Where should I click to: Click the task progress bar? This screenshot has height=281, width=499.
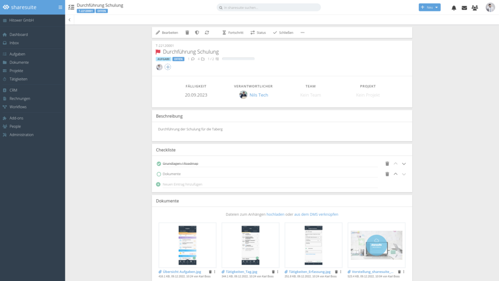click(238, 59)
